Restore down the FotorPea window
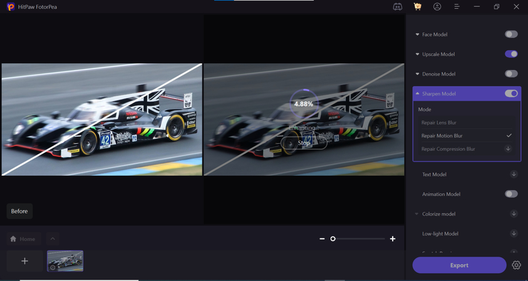The width and height of the screenshot is (528, 281). tap(496, 7)
